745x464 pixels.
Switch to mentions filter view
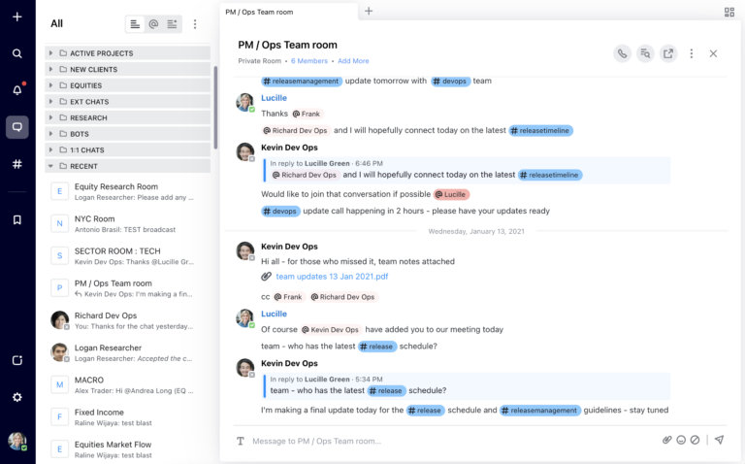click(153, 24)
